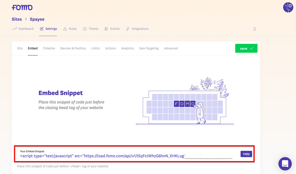Open the user profile avatar
Screen dimensions: 296x174
288,7
